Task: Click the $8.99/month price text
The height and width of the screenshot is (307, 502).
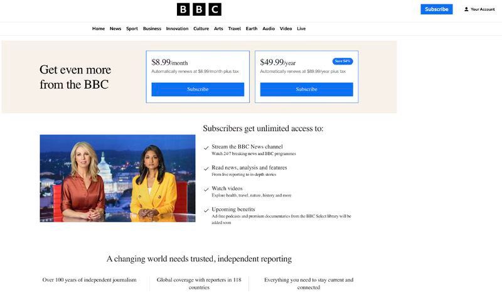Action: (169, 62)
